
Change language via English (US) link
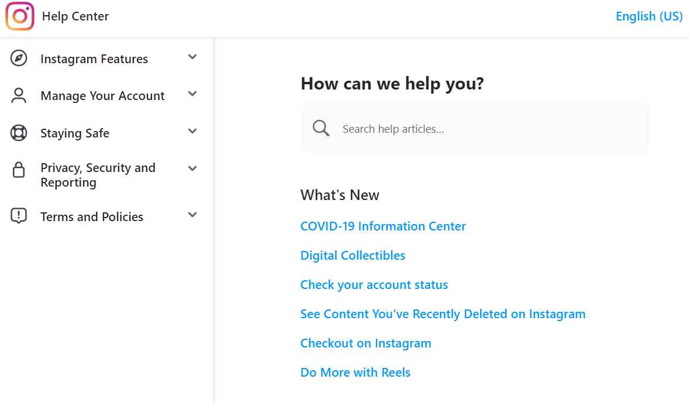click(x=649, y=16)
